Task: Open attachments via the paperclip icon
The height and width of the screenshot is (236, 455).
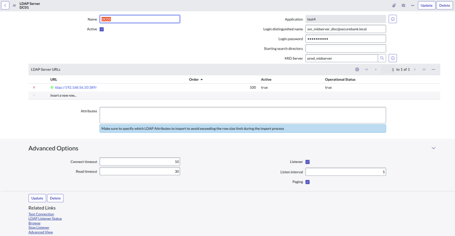Action: pyautogui.click(x=394, y=6)
